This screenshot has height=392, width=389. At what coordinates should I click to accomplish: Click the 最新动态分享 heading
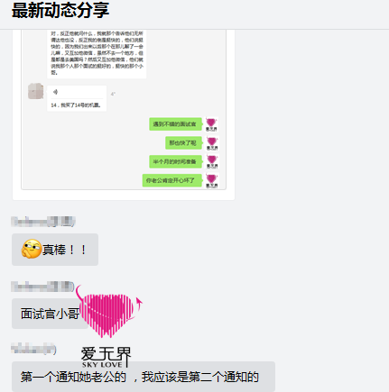point(60,10)
